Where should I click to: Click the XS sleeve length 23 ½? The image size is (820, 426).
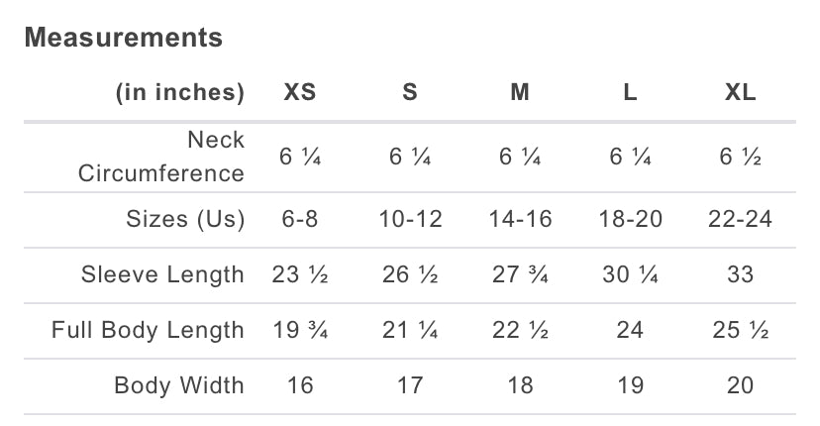[x=299, y=274]
